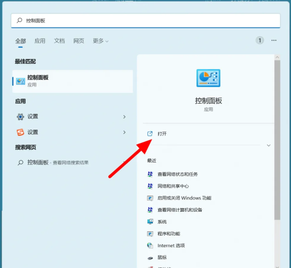Open recent item 网络和共享中心

click(173, 186)
